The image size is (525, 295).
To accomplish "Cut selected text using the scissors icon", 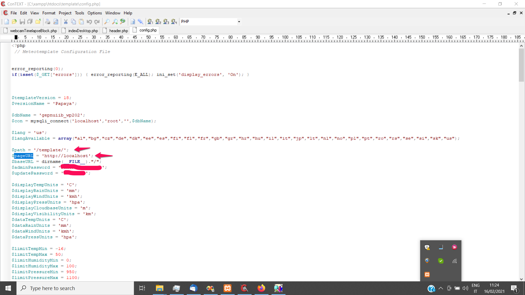I will click(66, 22).
